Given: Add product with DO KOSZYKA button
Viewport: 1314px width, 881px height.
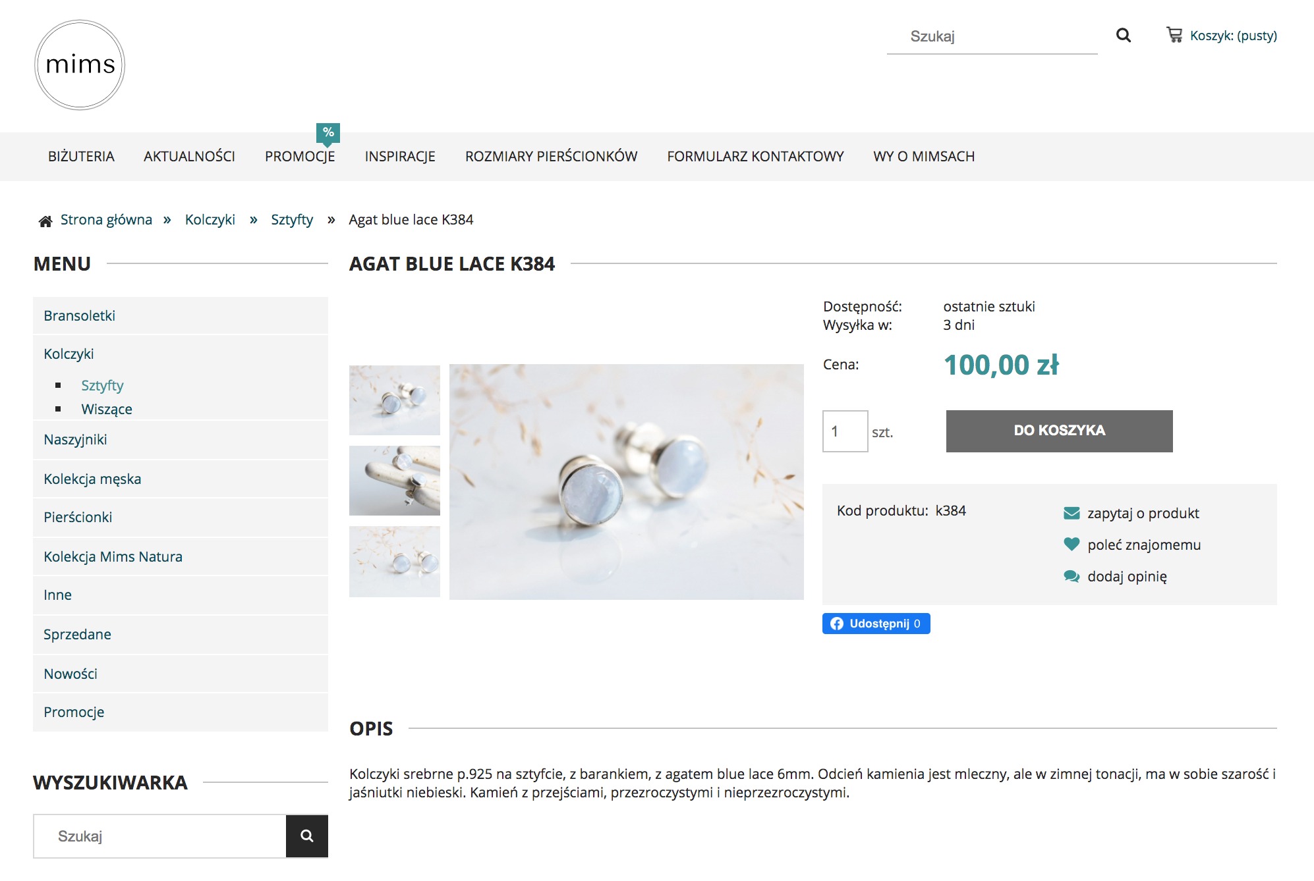Looking at the screenshot, I should click(x=1059, y=431).
